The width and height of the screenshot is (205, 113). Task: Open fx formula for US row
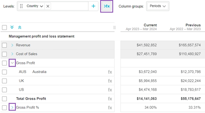point(110,90)
